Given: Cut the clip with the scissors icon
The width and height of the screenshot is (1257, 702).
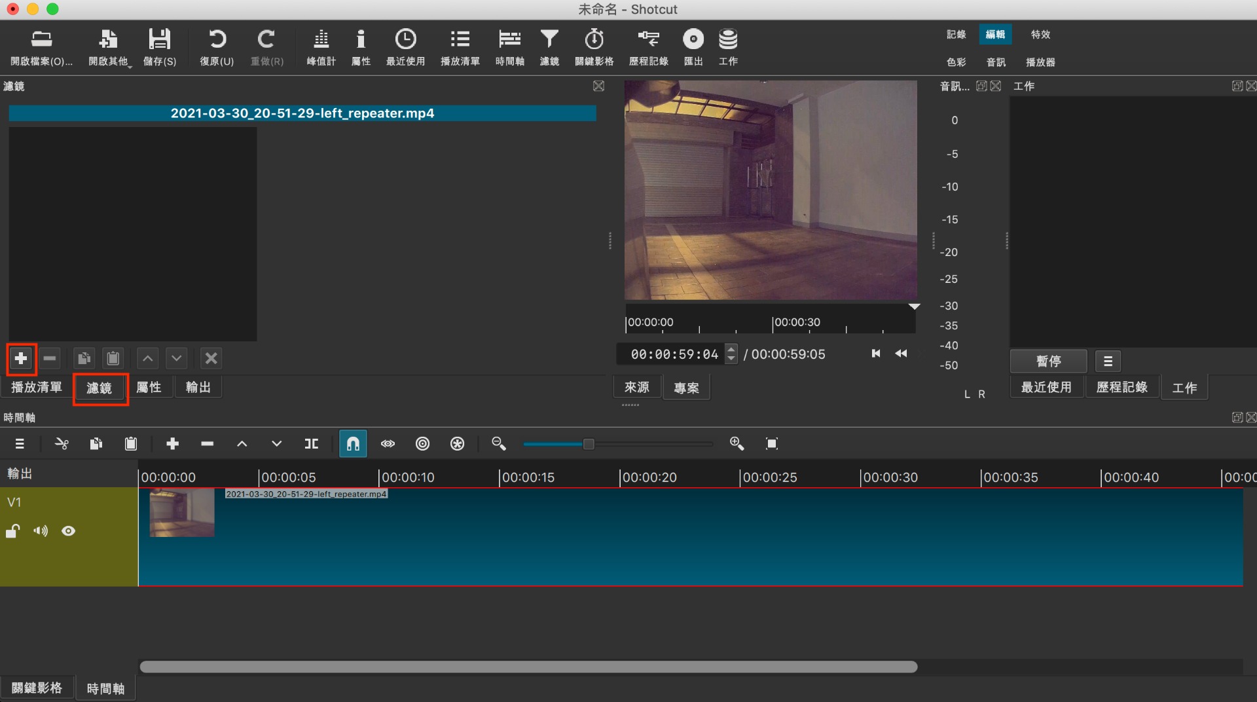Looking at the screenshot, I should click(62, 444).
